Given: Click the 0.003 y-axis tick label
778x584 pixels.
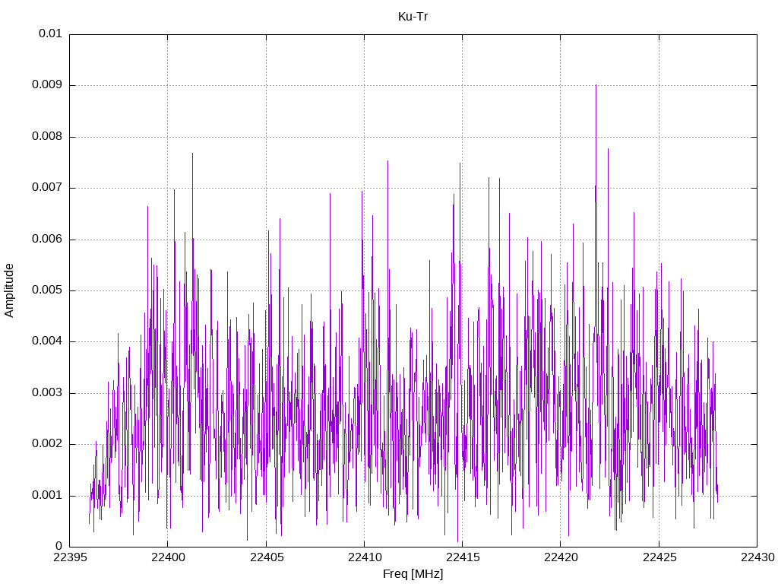Looking at the screenshot, I should (47, 393).
